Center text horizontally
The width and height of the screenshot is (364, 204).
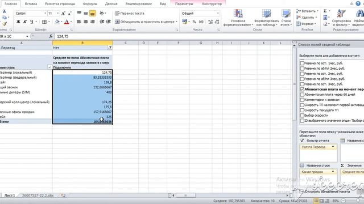(86, 22)
